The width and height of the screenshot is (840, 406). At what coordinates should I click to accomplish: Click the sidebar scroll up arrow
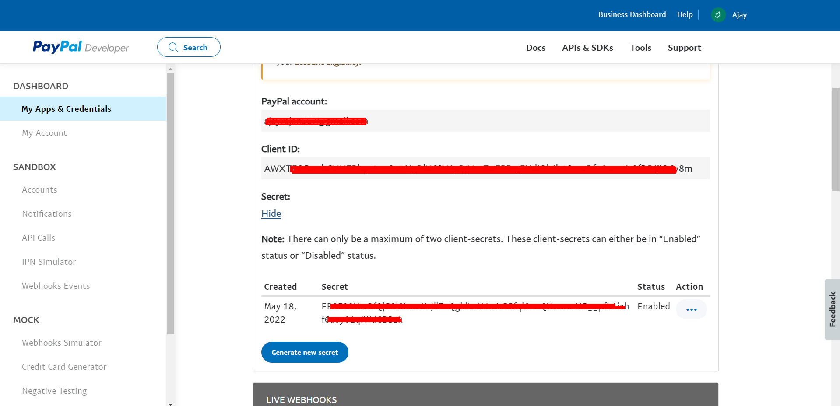pos(170,69)
